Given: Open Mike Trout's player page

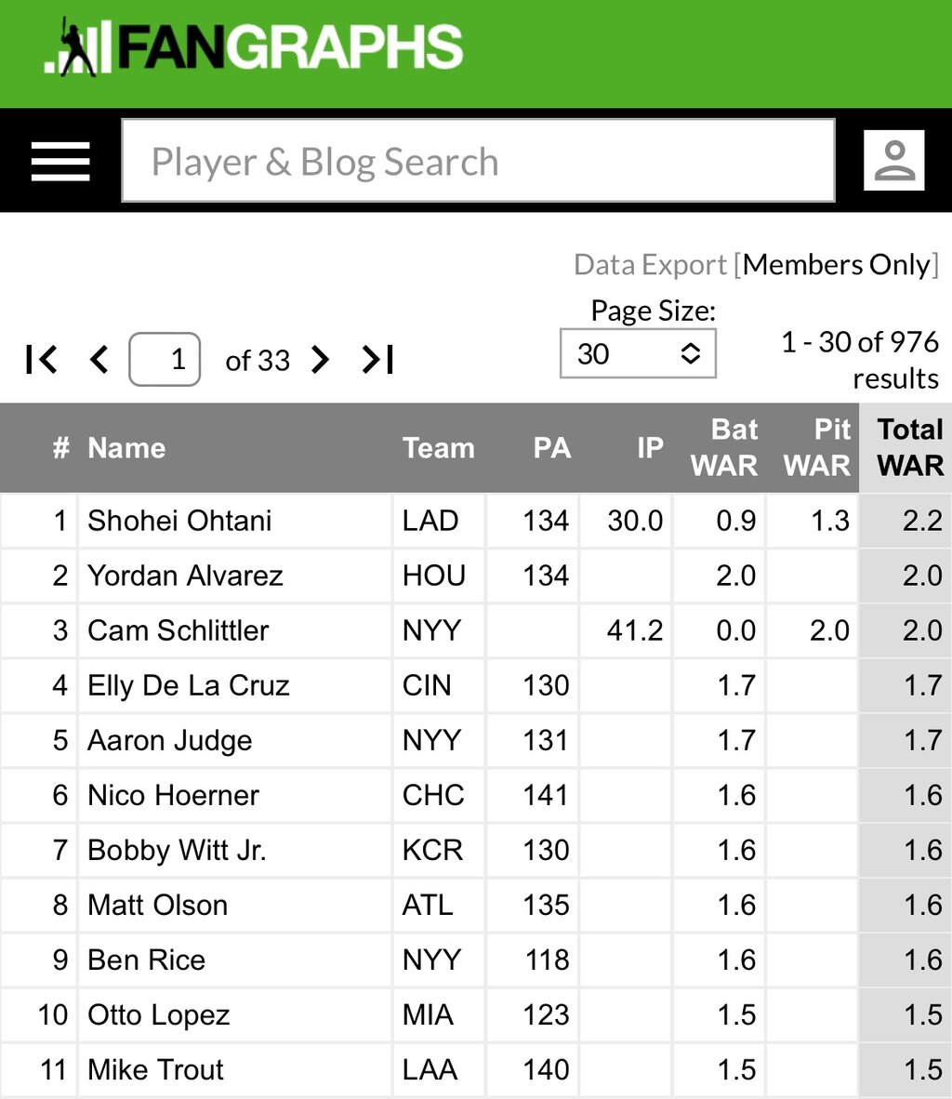Looking at the screenshot, I should 155,1069.
